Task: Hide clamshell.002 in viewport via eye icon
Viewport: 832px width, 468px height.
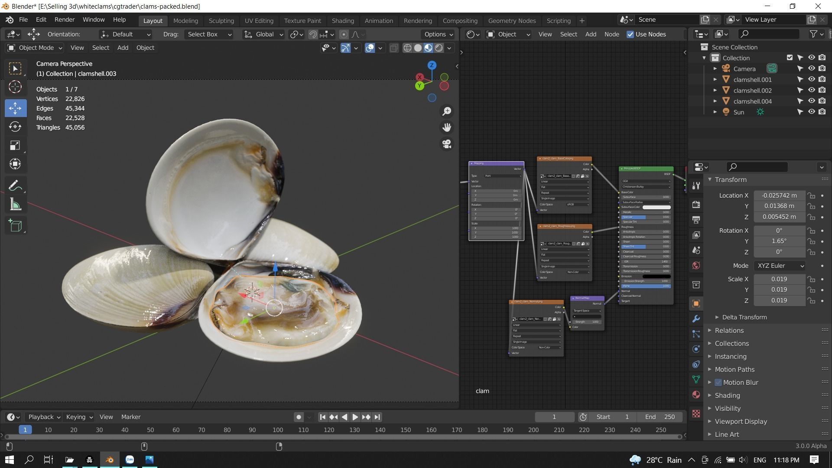Action: (x=811, y=90)
